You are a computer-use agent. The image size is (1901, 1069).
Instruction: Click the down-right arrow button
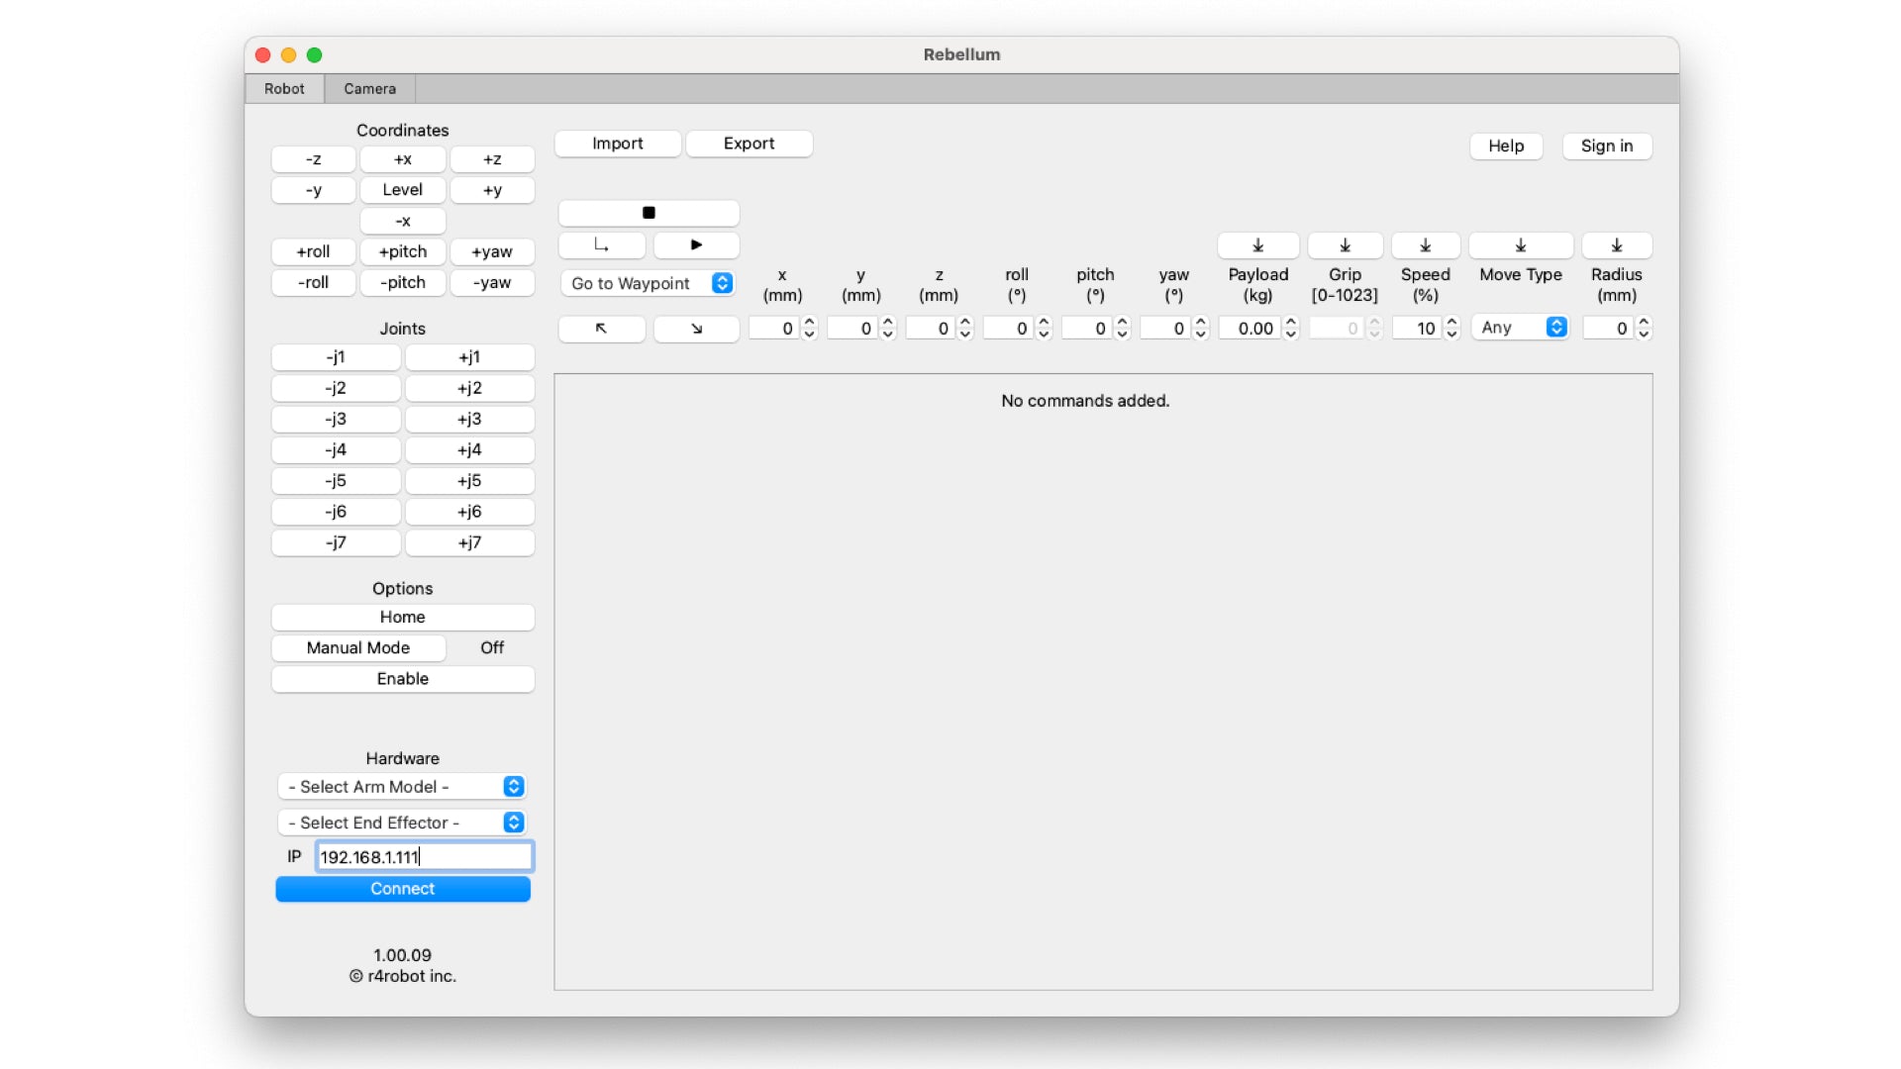[696, 329]
